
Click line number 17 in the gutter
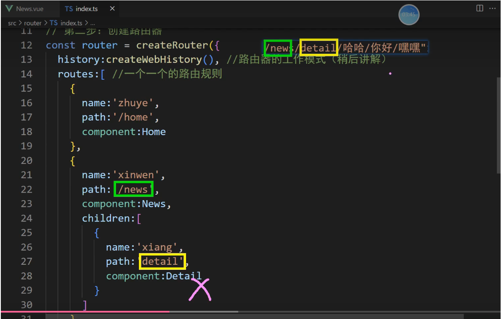click(26, 117)
